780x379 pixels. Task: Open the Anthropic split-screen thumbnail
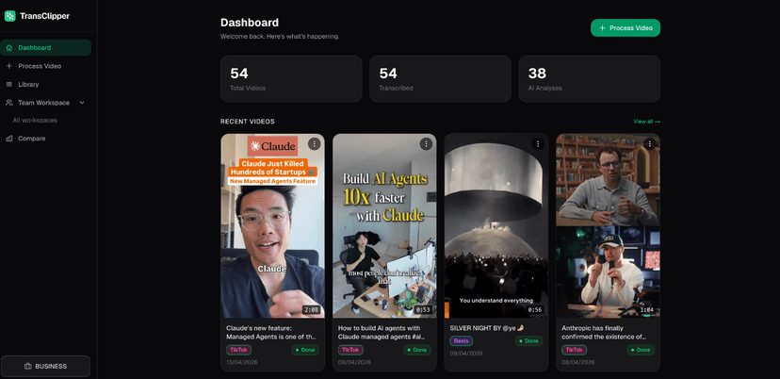pyautogui.click(x=608, y=225)
